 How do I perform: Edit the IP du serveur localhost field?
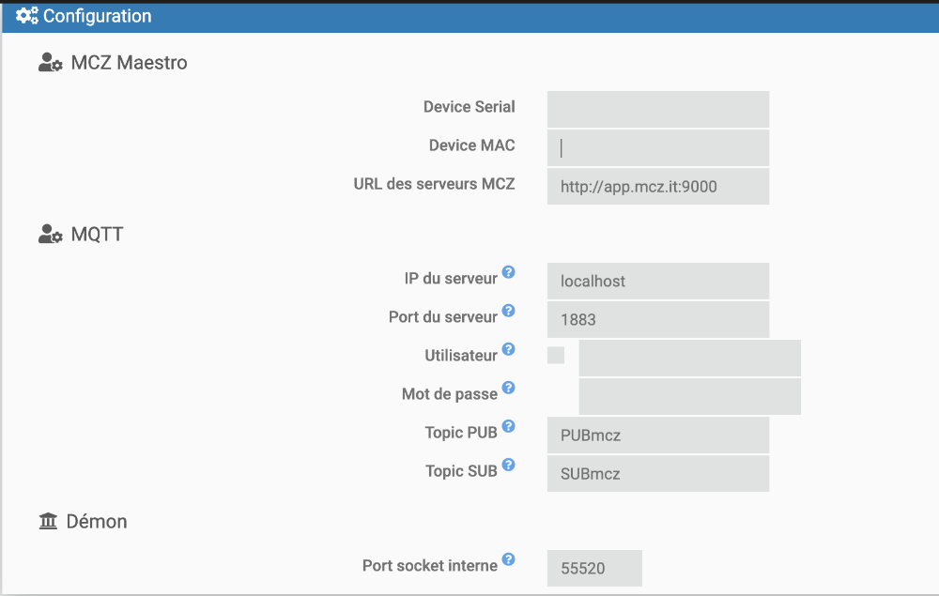[658, 281]
